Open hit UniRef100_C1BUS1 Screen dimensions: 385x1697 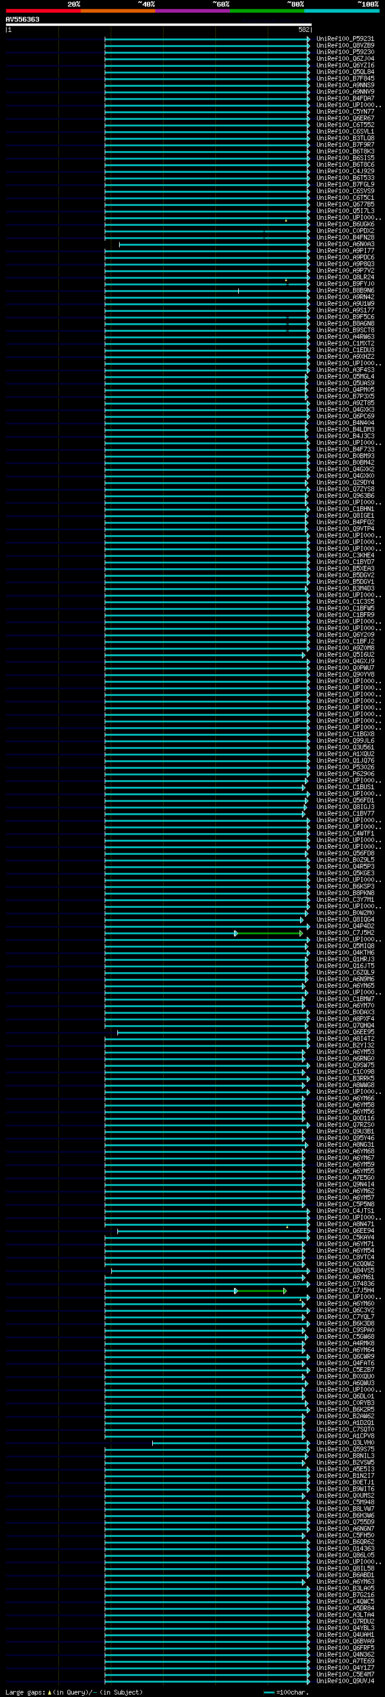click(x=345, y=787)
